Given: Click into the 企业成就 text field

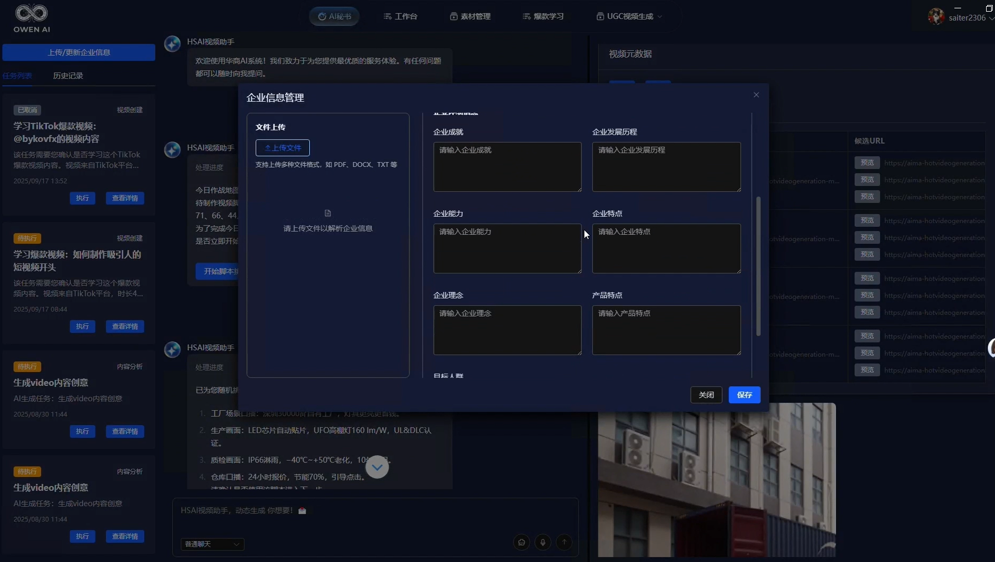Looking at the screenshot, I should [507, 167].
